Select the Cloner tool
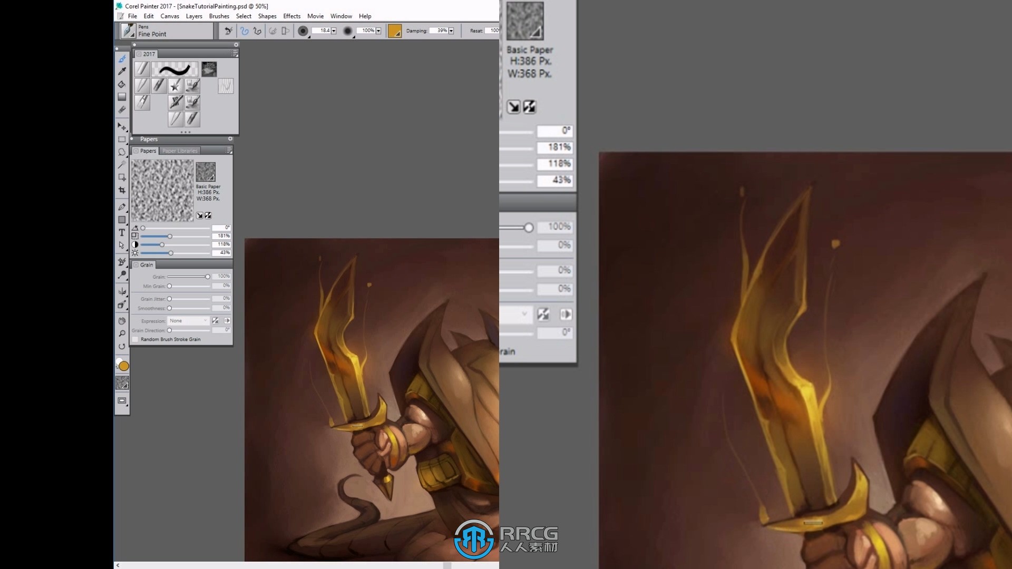The image size is (1012, 569). (122, 262)
